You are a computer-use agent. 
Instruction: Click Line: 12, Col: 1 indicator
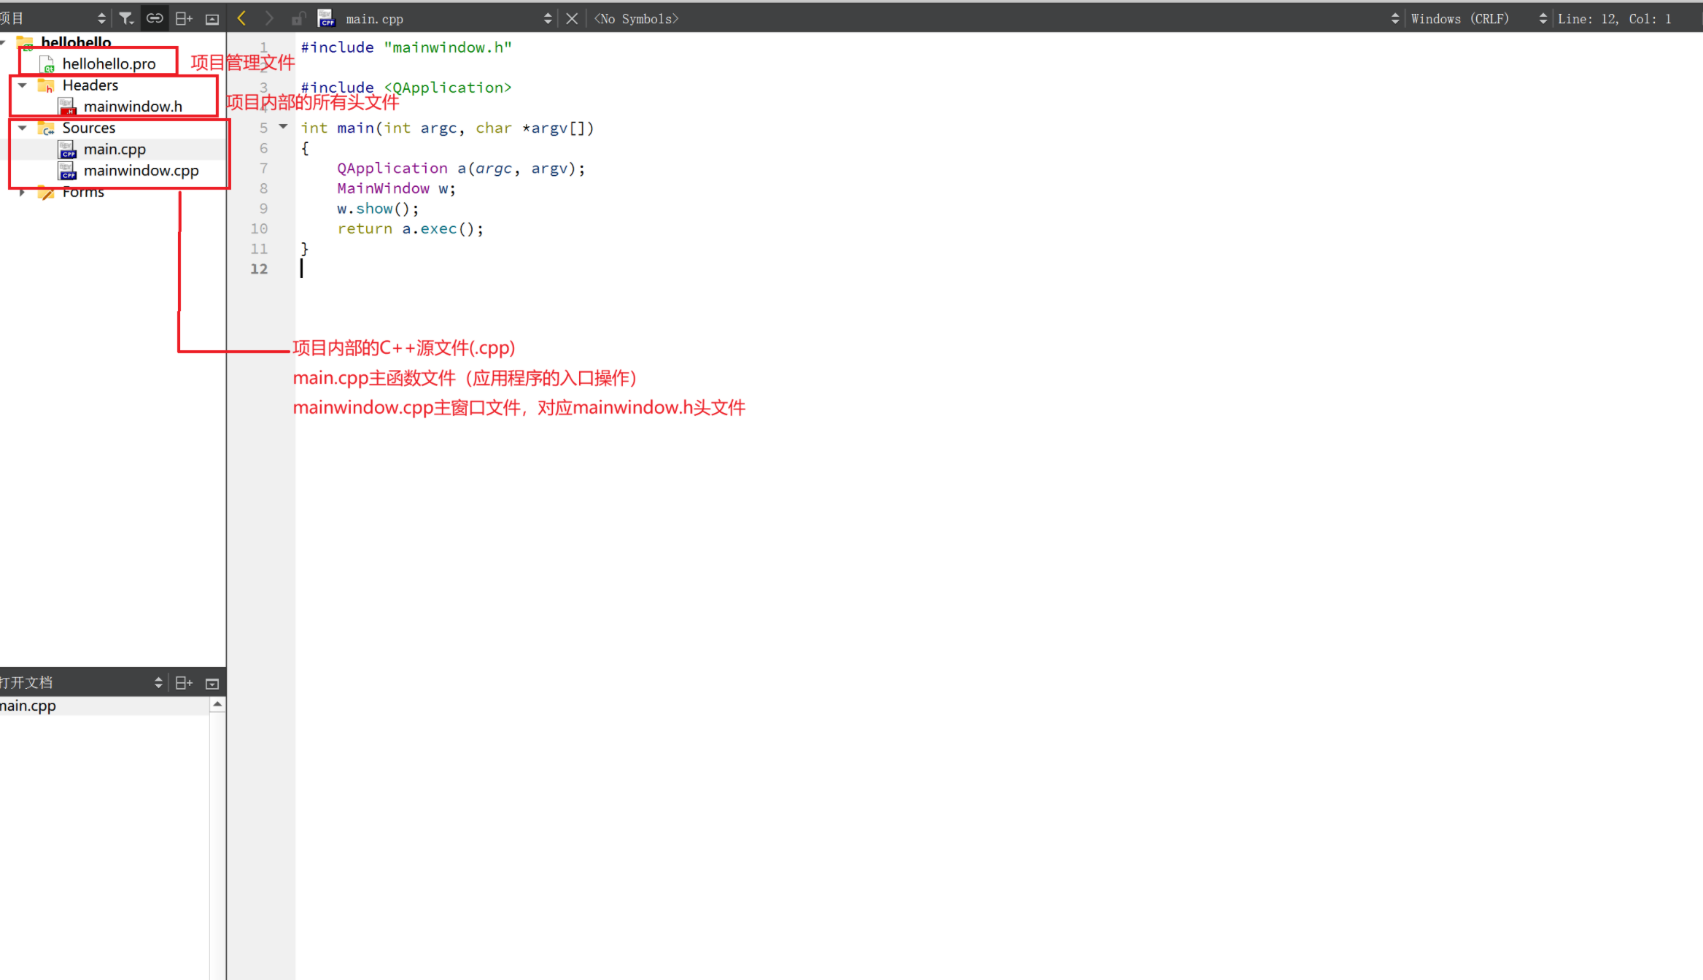(x=1614, y=19)
